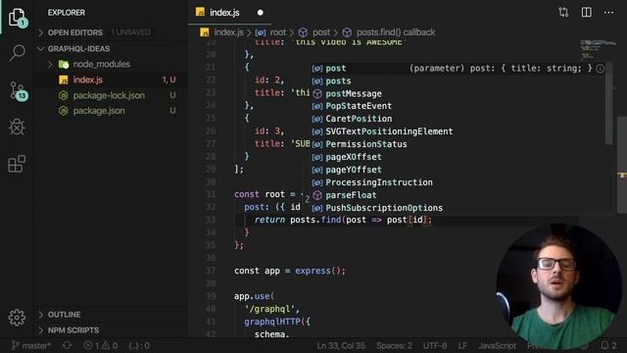Image resolution: width=627 pixels, height=353 pixels.
Task: Expand the Outline section
Action: pos(64,315)
